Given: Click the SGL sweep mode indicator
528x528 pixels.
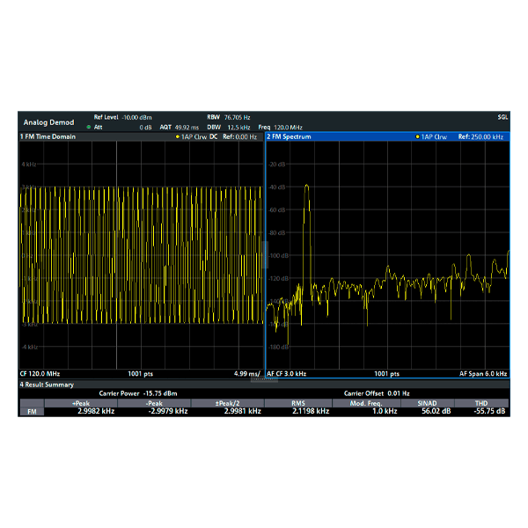Looking at the screenshot, I should pos(502,117).
